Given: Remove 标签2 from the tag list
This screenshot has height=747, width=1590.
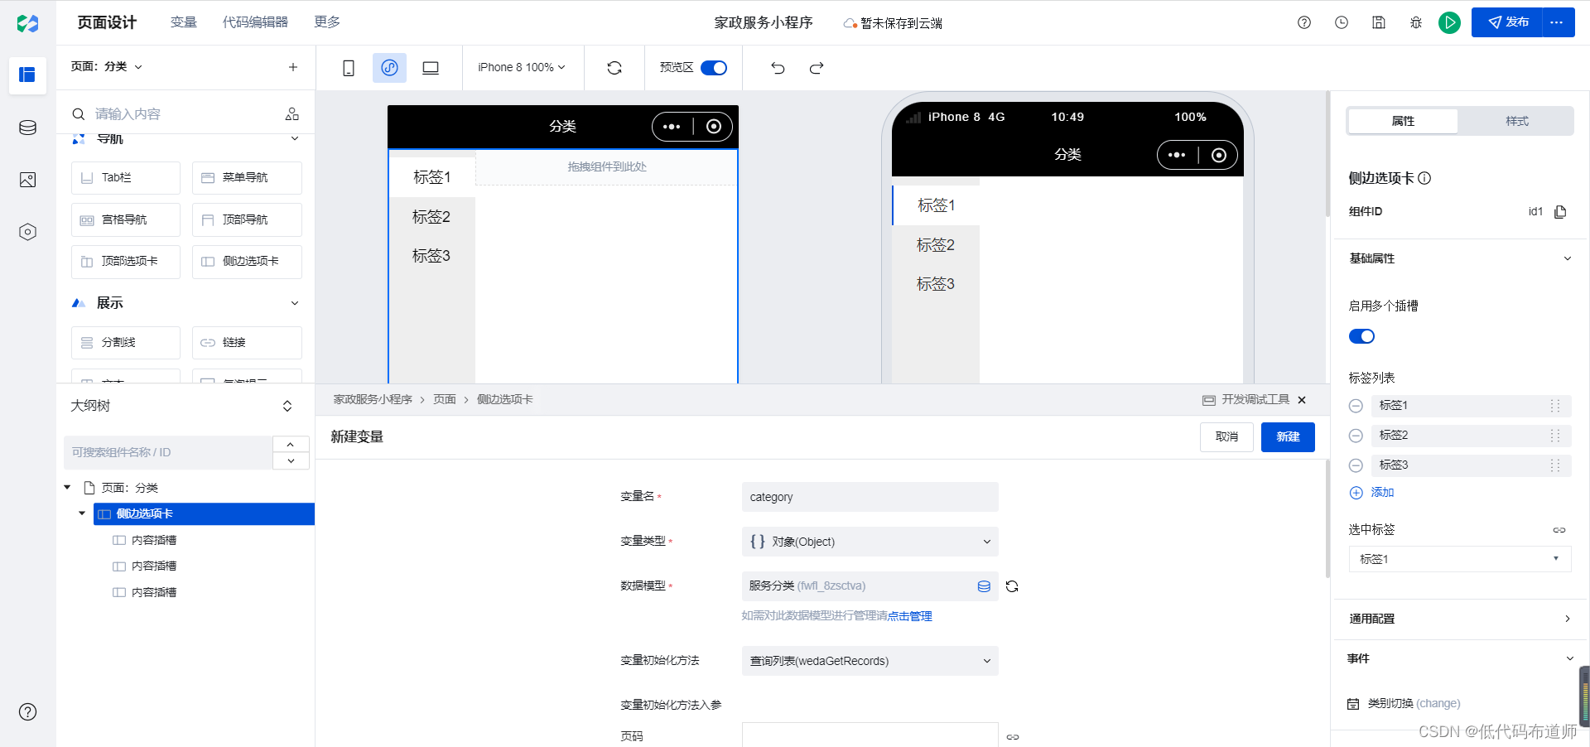Looking at the screenshot, I should point(1356,436).
